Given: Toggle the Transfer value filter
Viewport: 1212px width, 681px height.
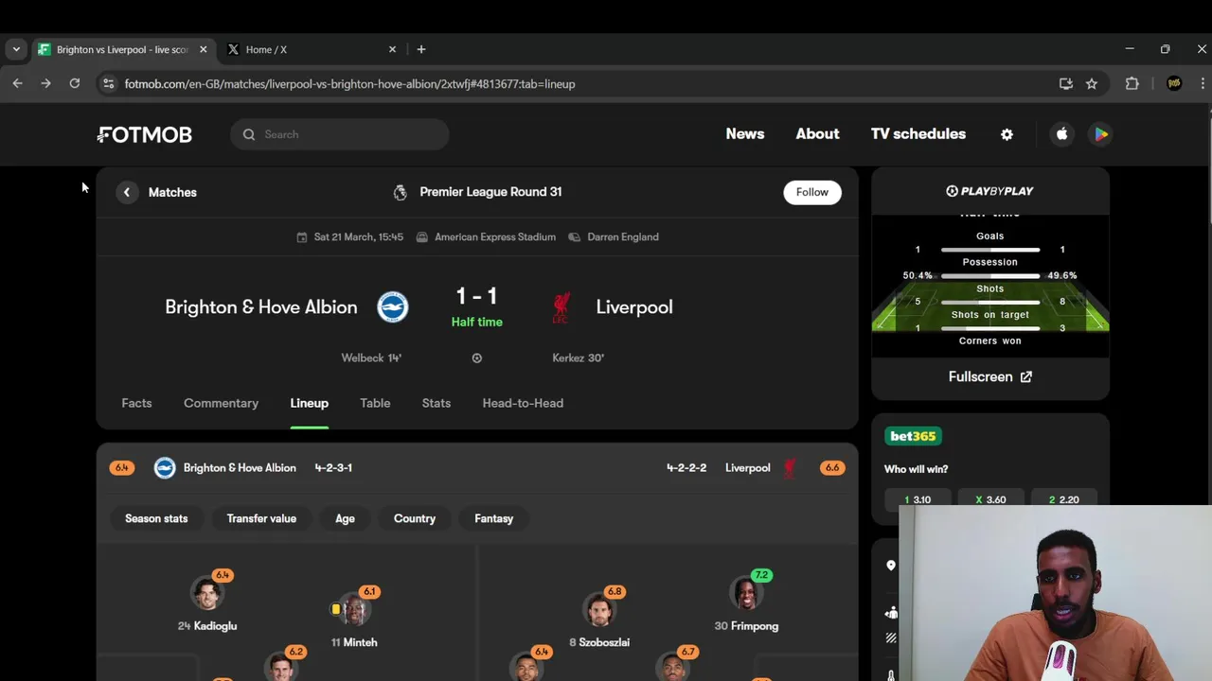Looking at the screenshot, I should point(261,518).
